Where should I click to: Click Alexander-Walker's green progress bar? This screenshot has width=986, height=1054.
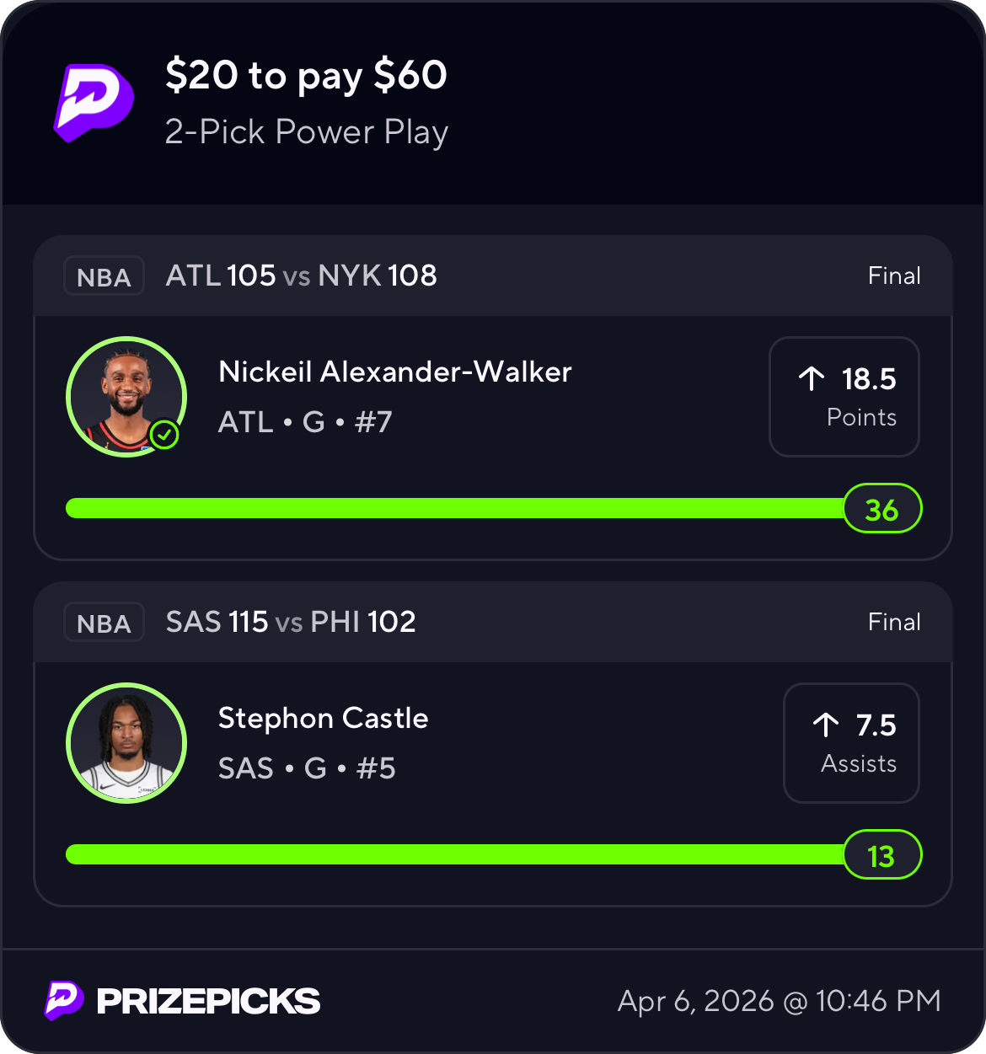click(x=455, y=508)
